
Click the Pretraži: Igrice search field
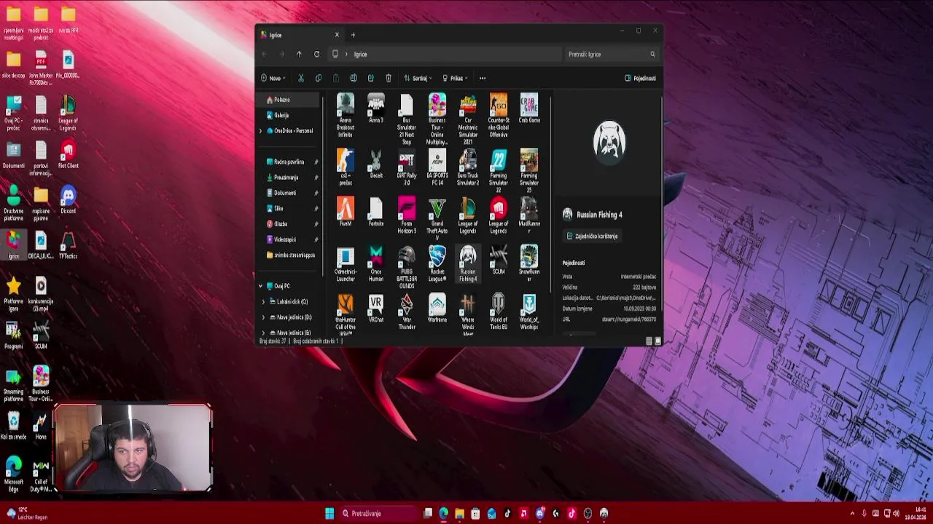[611, 54]
